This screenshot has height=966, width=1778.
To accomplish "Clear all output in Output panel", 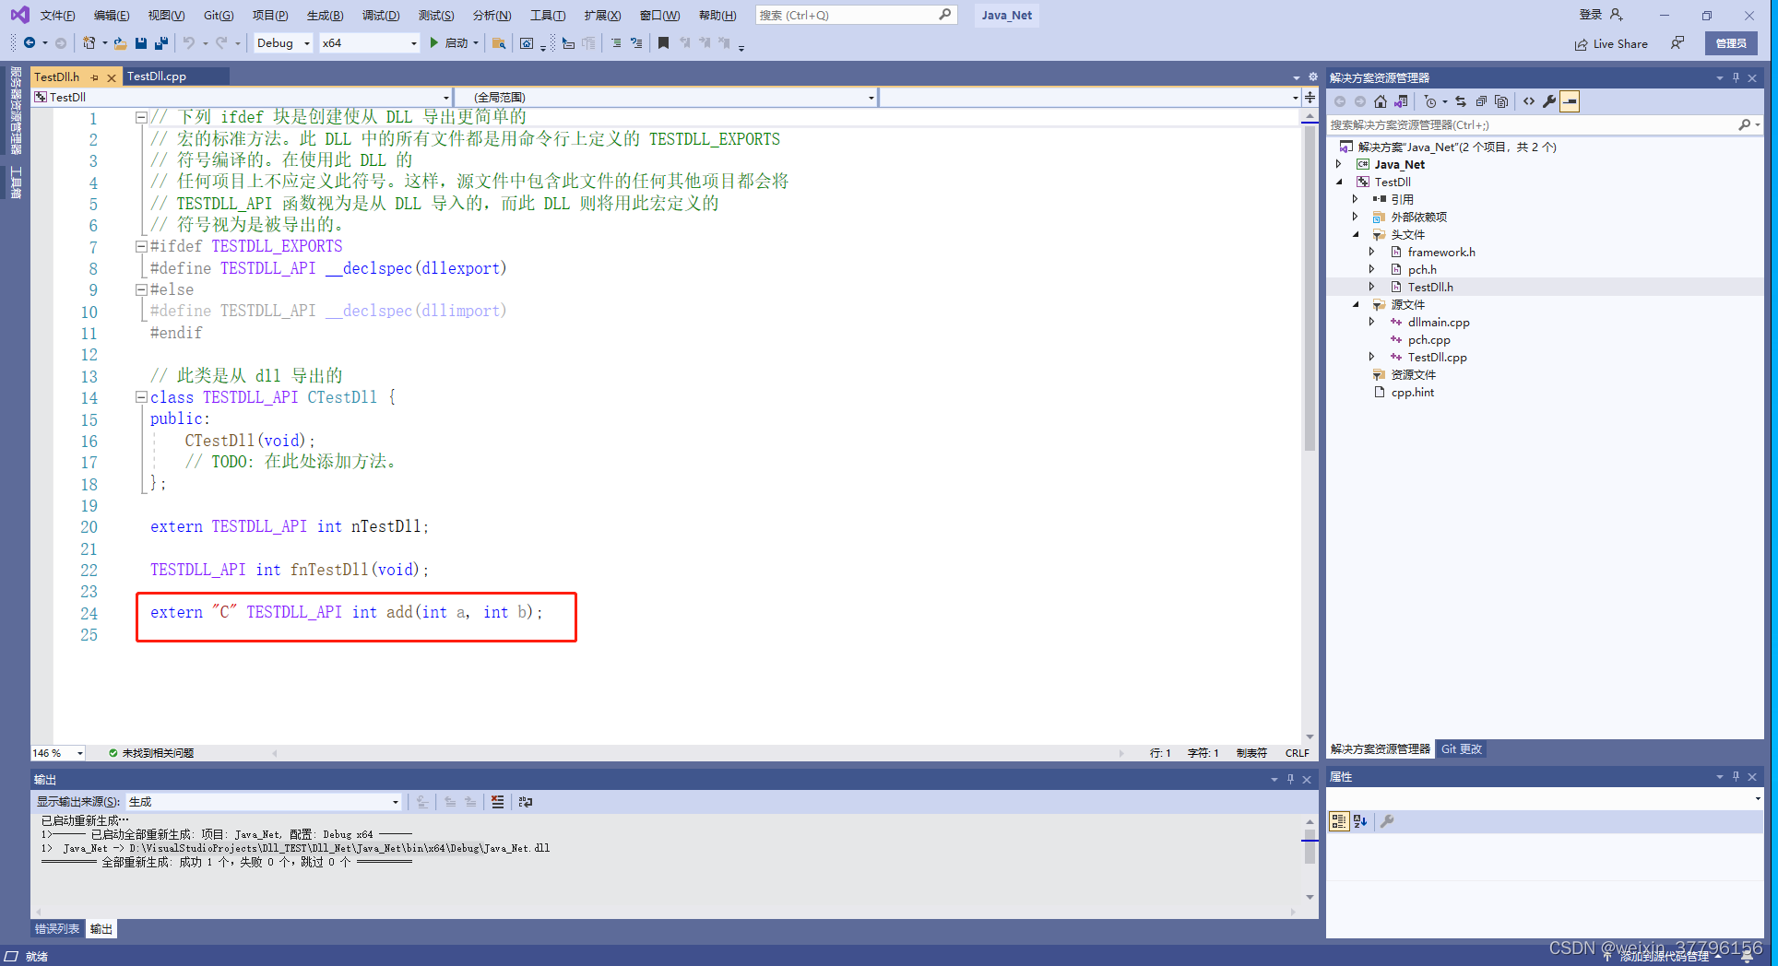I will (x=498, y=802).
